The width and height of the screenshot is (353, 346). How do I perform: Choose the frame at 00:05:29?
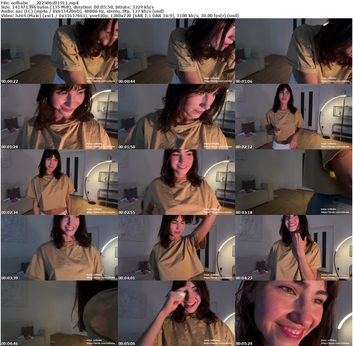pos(294,313)
